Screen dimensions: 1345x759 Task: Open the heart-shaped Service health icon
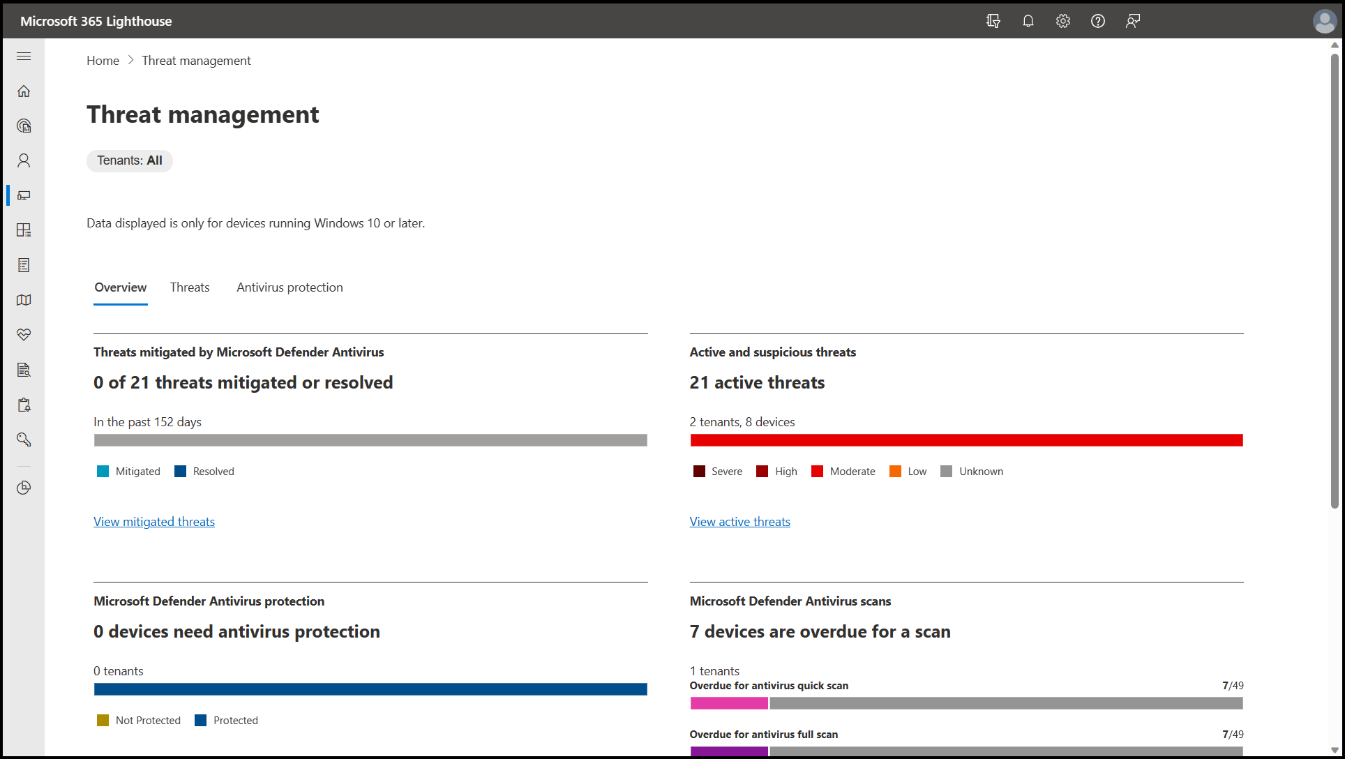coord(24,335)
